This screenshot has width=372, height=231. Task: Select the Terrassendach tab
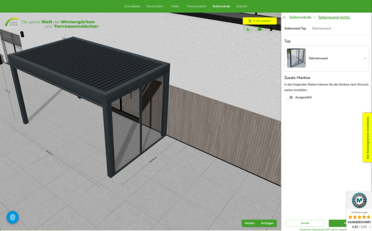(196, 7)
